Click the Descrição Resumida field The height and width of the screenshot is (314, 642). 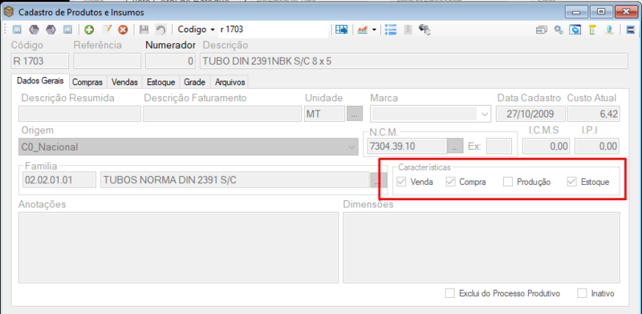(79, 114)
